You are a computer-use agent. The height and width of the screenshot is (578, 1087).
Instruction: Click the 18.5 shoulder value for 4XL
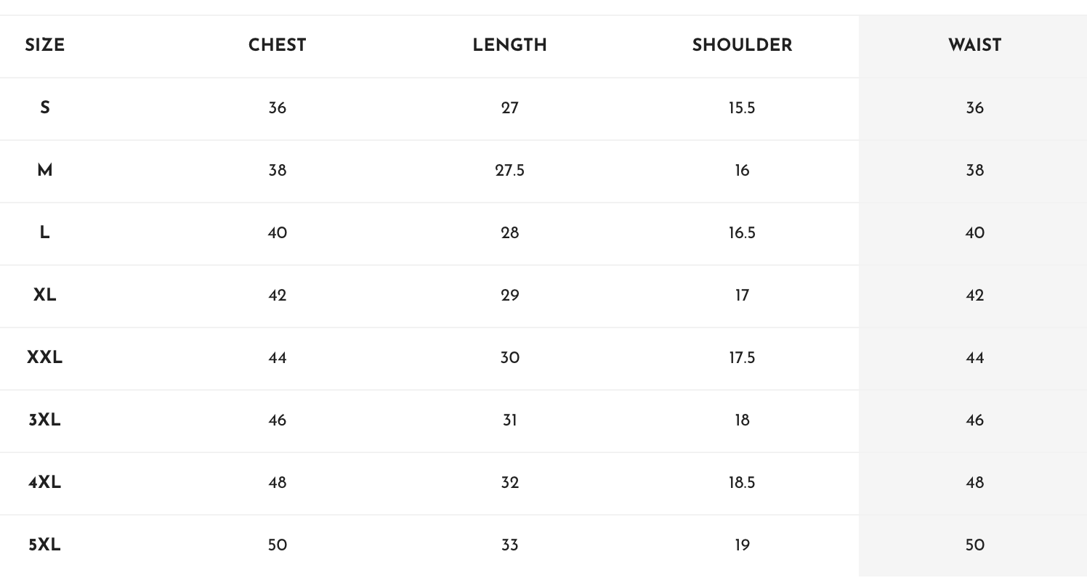[742, 483]
